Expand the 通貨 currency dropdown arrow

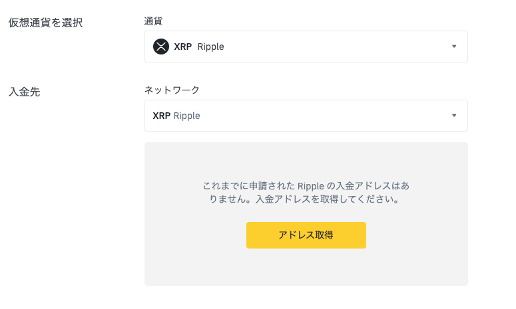point(454,47)
